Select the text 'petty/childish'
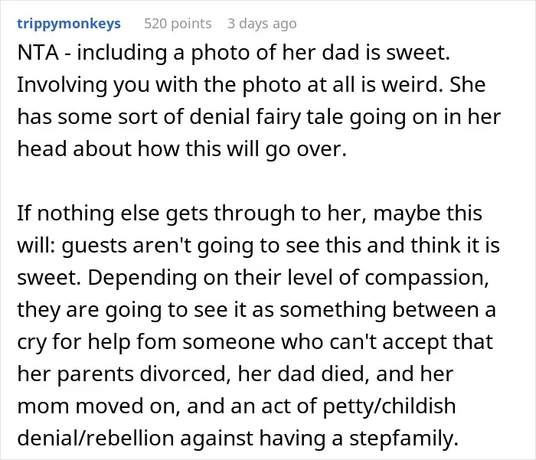 click(389, 406)
